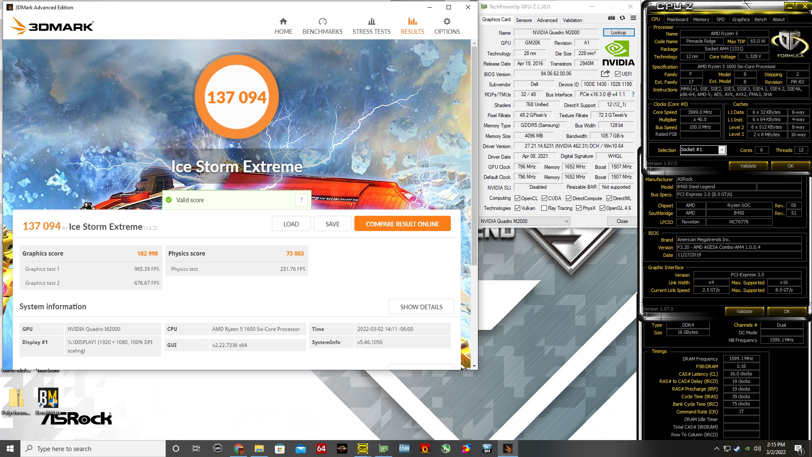Toggle the DirectCompute checkbox
Screen dimensions: 812x457
[x=568, y=198]
